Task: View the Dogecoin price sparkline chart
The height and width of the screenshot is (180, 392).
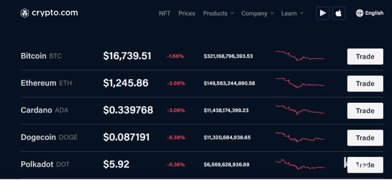Action: pyautogui.click(x=300, y=137)
